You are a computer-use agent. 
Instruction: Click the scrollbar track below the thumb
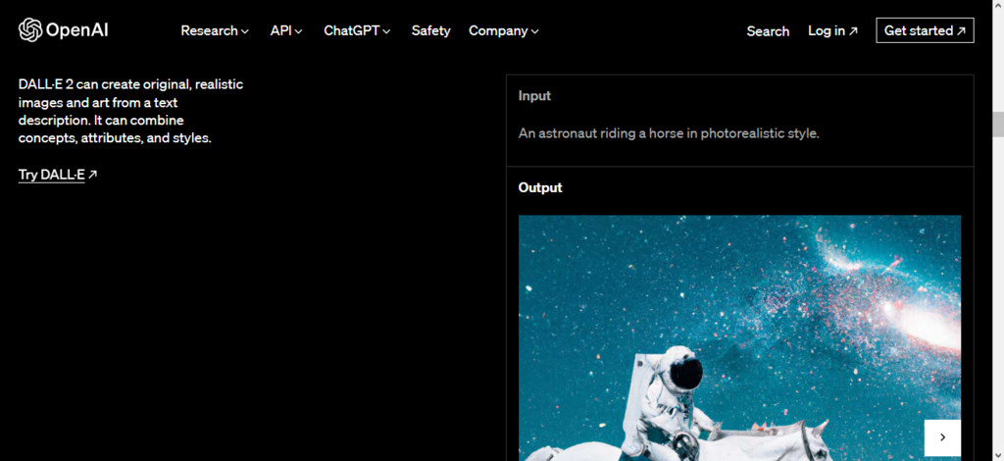(x=996, y=294)
